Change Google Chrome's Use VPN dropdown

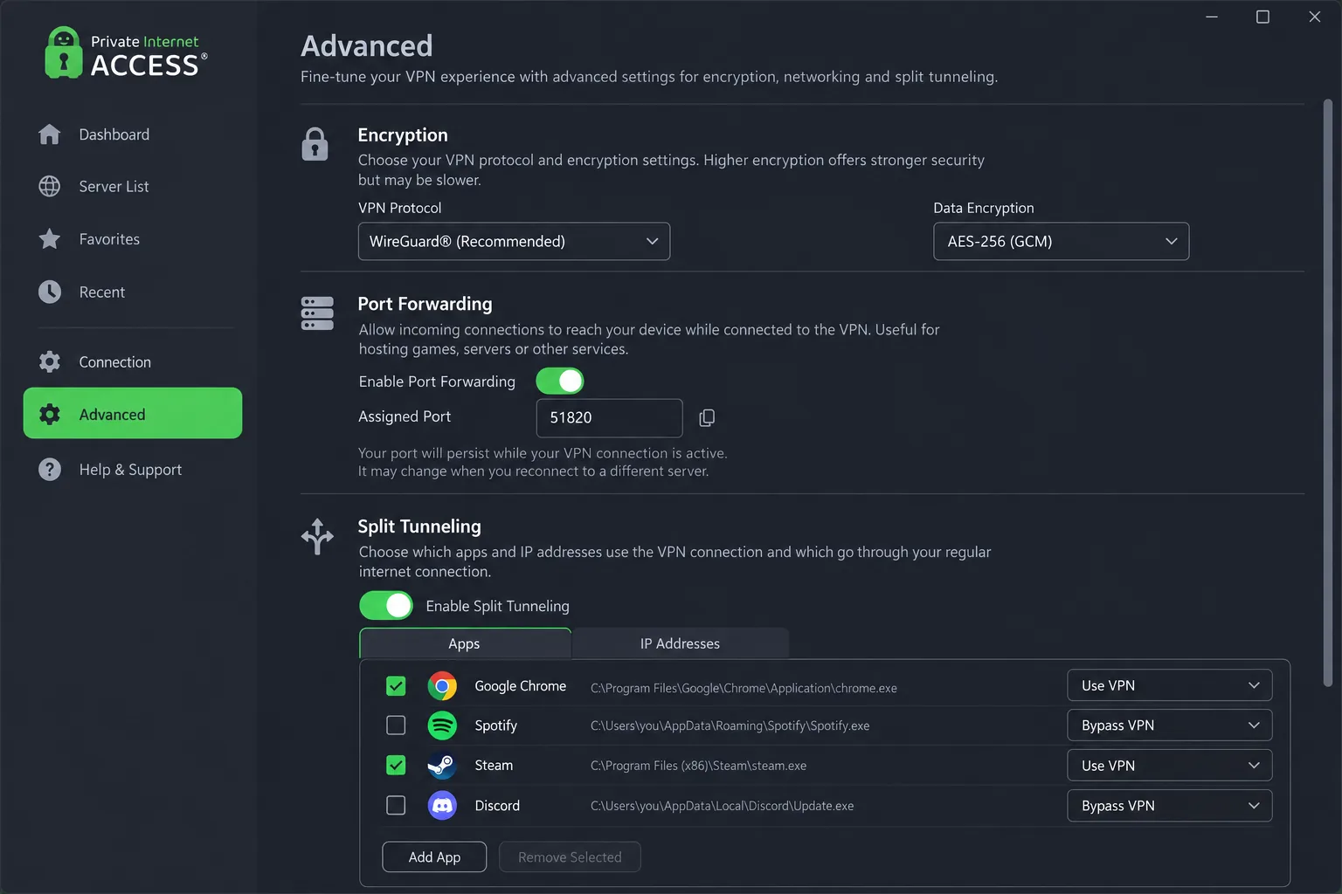pyautogui.click(x=1169, y=685)
